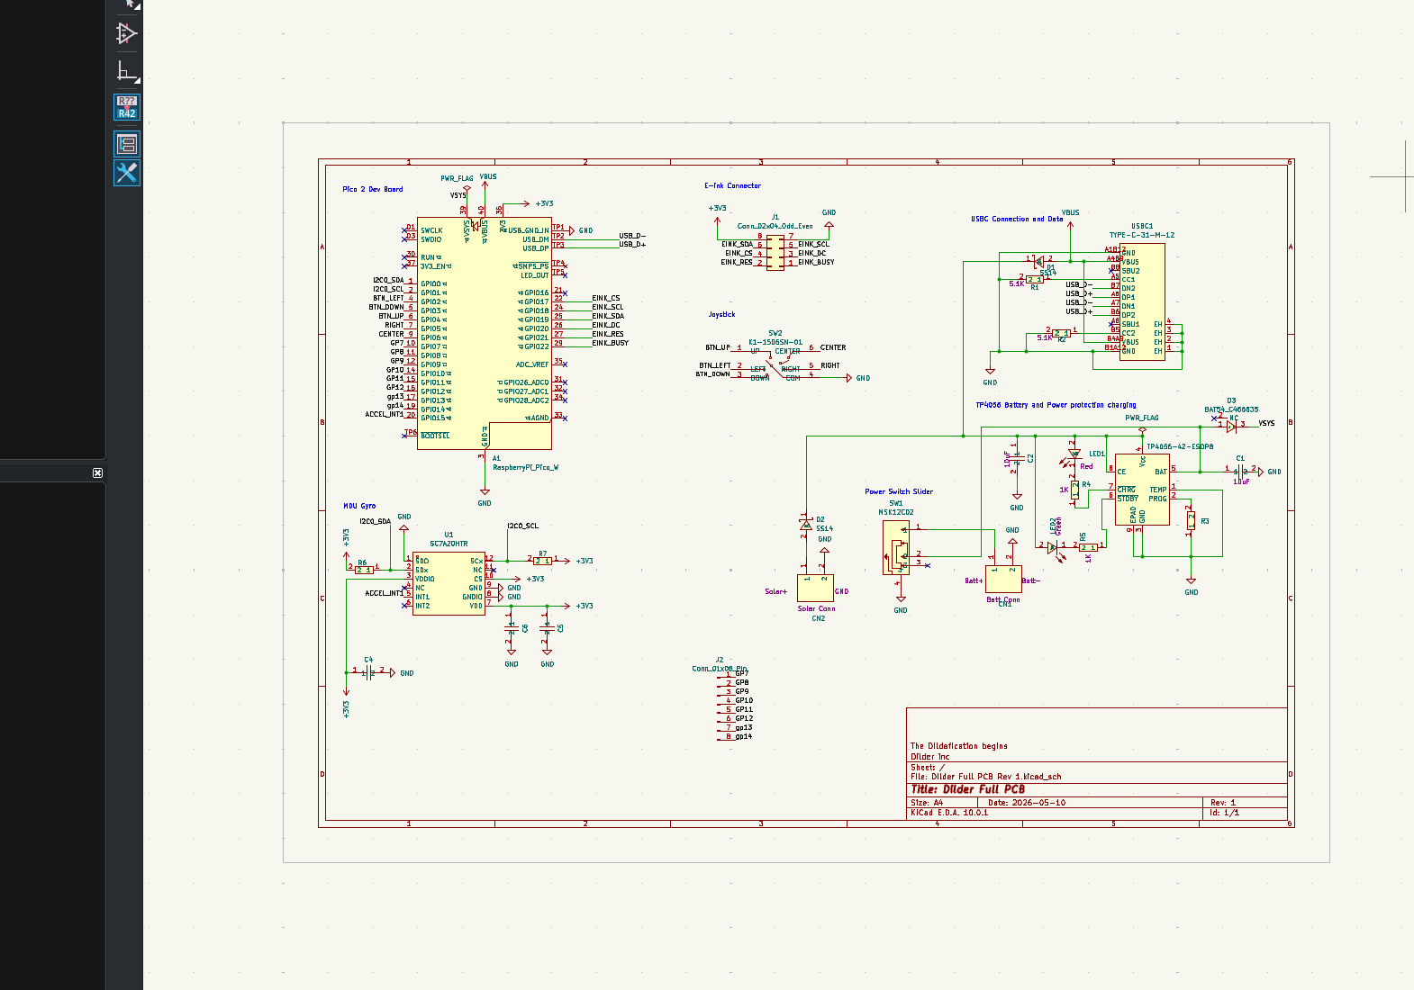
Task: Select the yellow Pico symbol body A1
Action: point(485,333)
